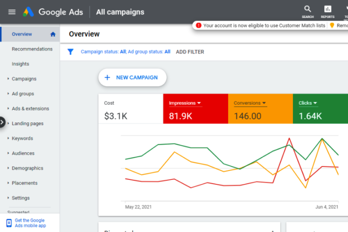Expand the Campaigns sidebar section
348x232 pixels.
click(x=24, y=79)
